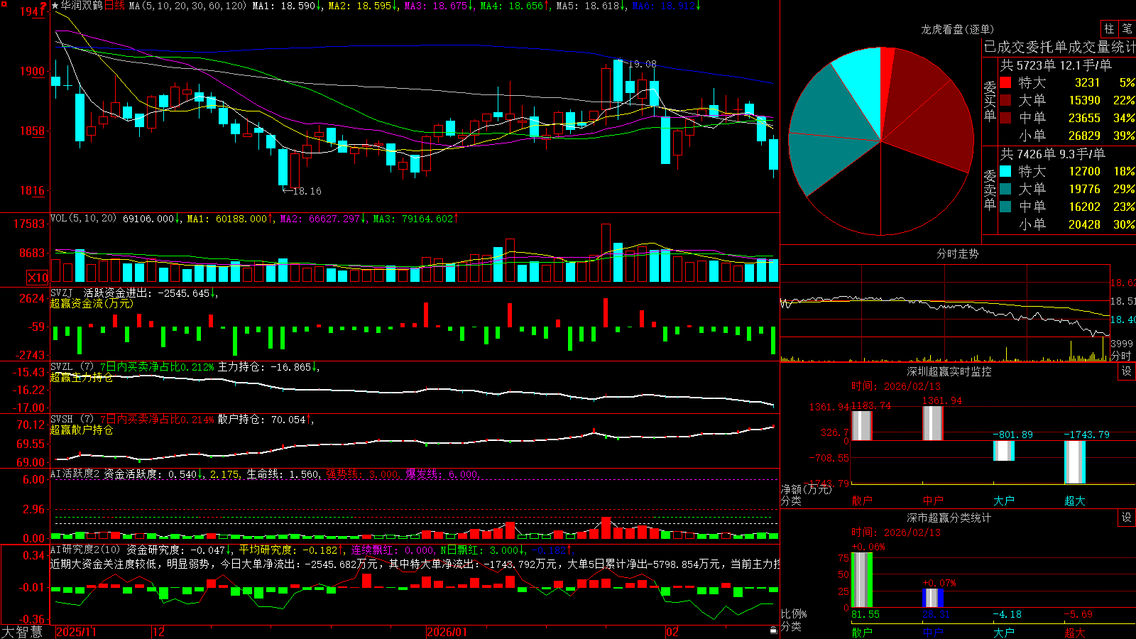Click 超赢资金流(万元) yellow label
The height and width of the screenshot is (639, 1136).
click(x=92, y=303)
